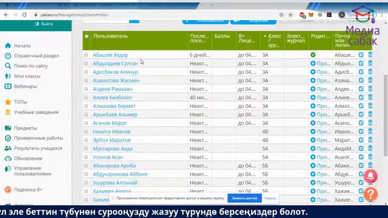Click the search field above the table
The image size is (388, 218).
click(x=106, y=21)
